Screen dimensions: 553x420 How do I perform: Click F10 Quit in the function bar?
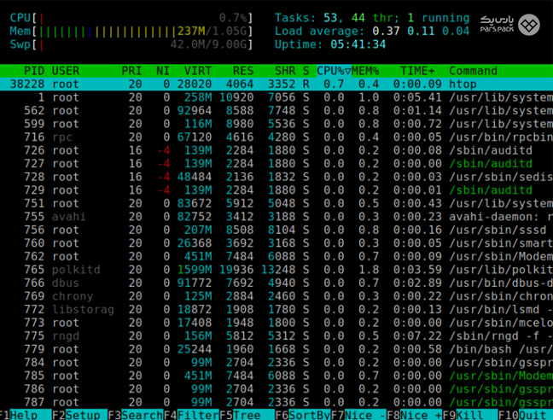pos(526,415)
